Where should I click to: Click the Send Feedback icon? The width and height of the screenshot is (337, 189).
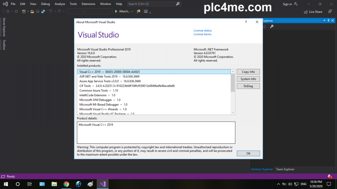tap(329, 11)
